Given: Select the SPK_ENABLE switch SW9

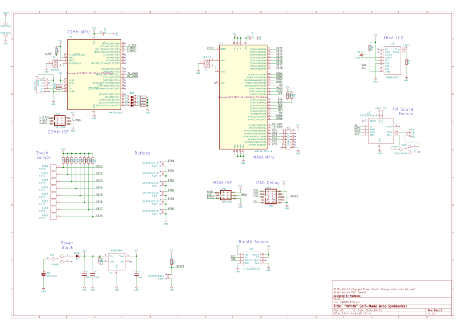Looking at the screenshot, I should coord(405,149).
